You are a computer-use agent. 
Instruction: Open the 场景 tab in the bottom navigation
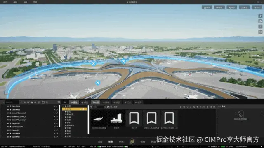coord(111,142)
